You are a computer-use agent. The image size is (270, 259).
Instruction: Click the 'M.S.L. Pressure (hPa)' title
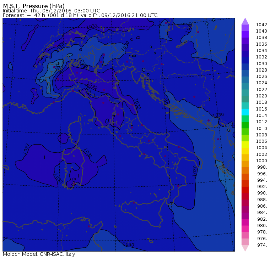coord(34,6)
